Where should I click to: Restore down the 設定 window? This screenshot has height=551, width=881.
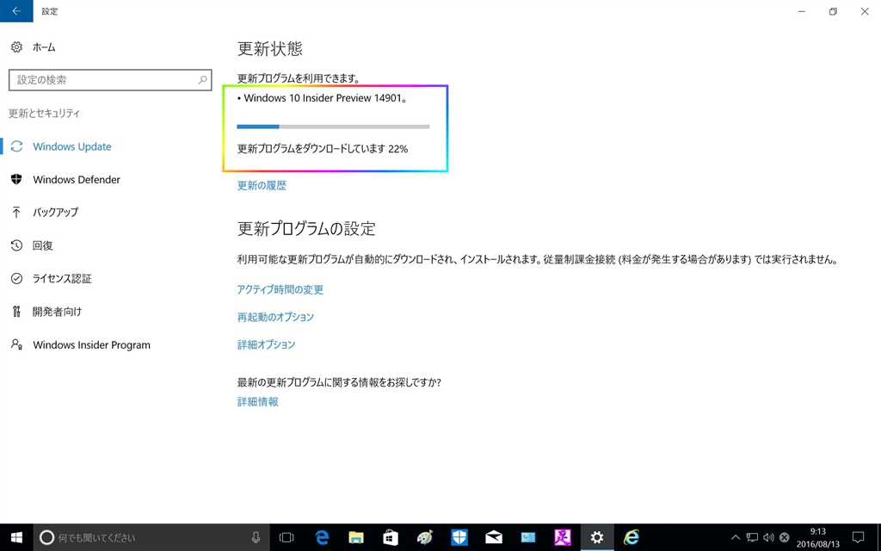(833, 11)
